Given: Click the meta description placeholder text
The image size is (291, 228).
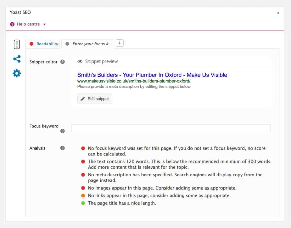Looking at the screenshot, I should (134, 86).
